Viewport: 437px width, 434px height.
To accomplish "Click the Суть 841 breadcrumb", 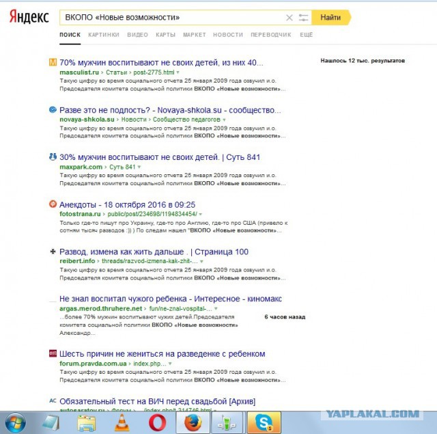I will [122, 167].
